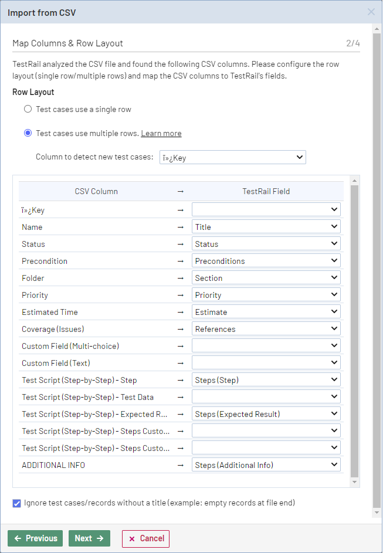Open the Preconditions dropdown for the Precondition row
This screenshot has height=553, width=383.
pos(266,260)
